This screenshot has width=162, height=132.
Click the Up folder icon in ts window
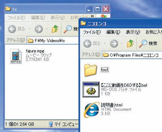(55, 29)
